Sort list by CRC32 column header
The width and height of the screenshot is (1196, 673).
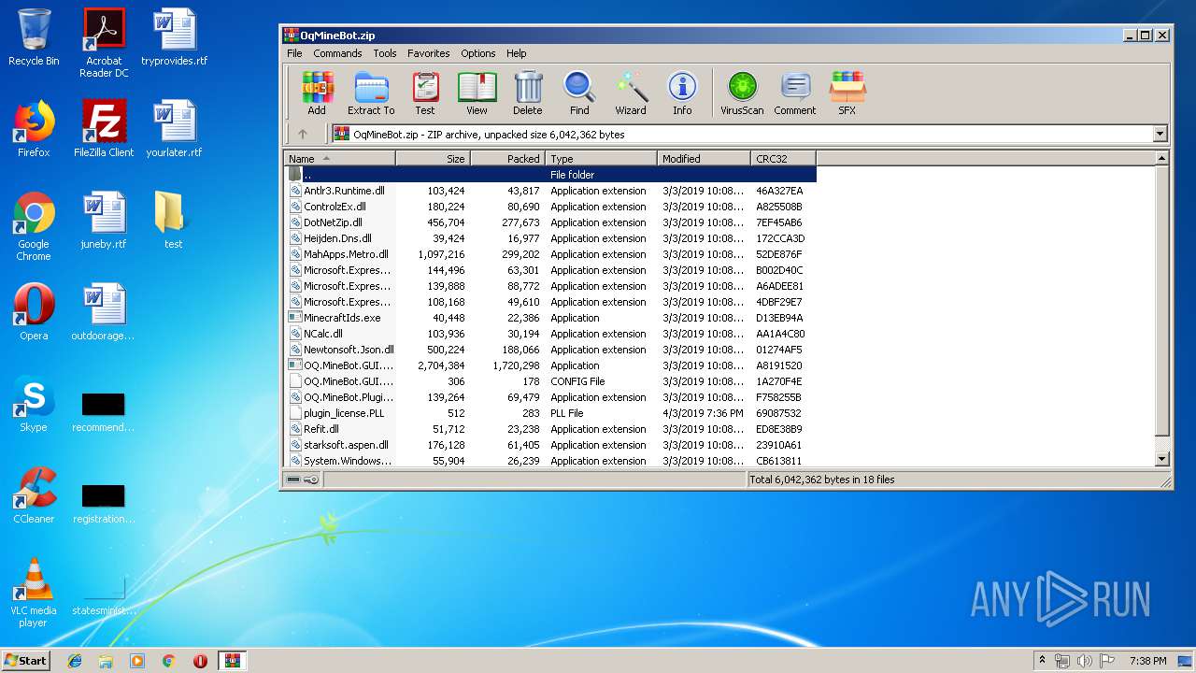pyautogui.click(x=784, y=158)
